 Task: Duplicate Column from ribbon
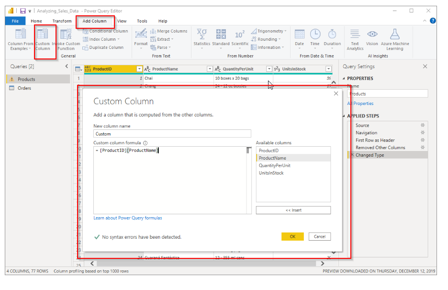pos(103,47)
